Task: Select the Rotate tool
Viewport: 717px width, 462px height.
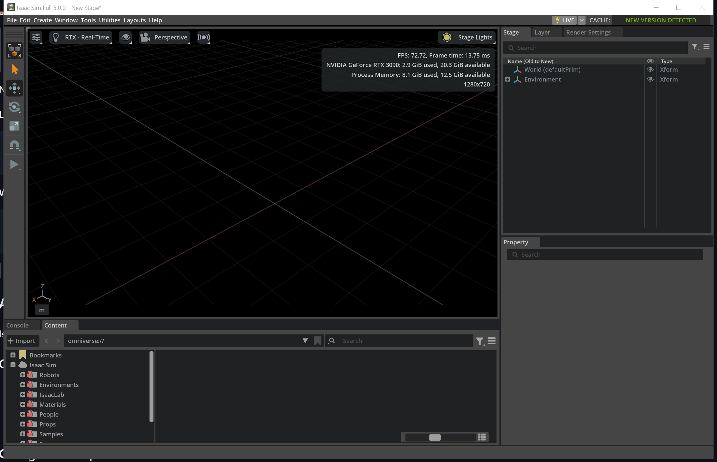Action: pos(14,107)
